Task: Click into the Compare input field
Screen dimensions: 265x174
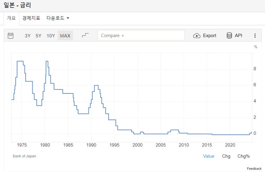Action: pyautogui.click(x=141, y=36)
